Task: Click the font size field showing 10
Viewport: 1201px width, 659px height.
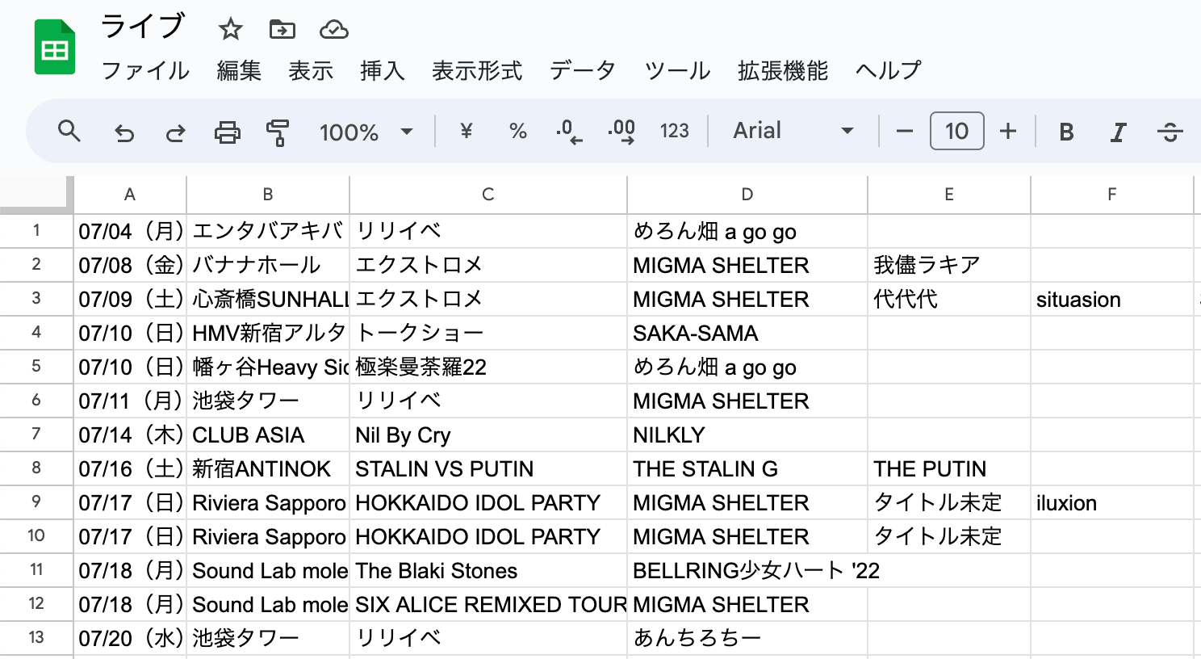Action: tap(956, 131)
